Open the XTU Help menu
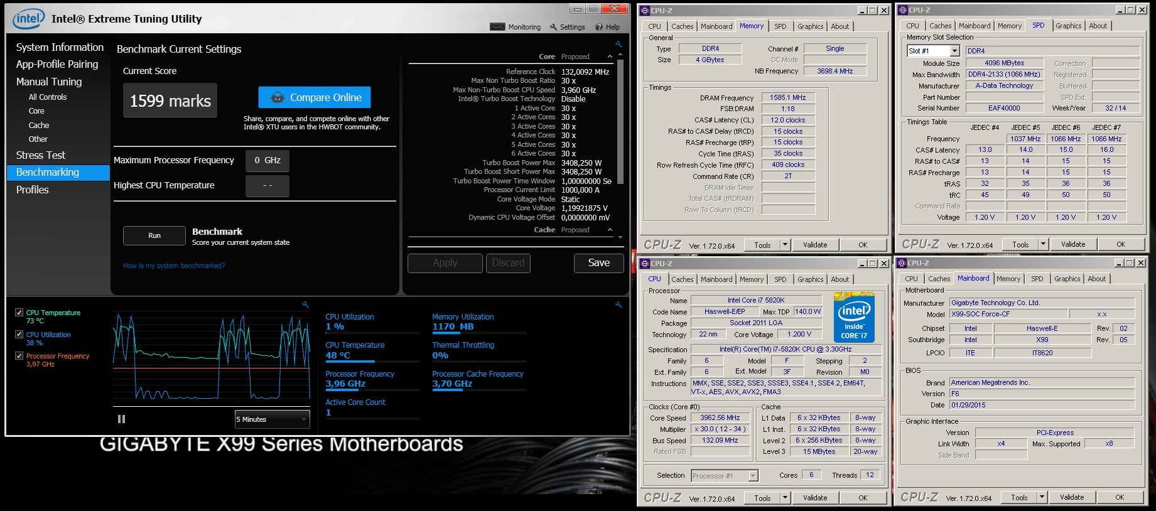1156x511 pixels. (x=608, y=27)
